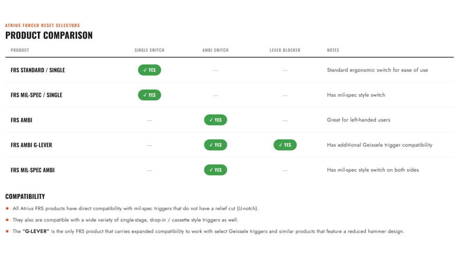
Task: Click the bold "G-LEVER" text in the last bullet
Action: pos(36,231)
